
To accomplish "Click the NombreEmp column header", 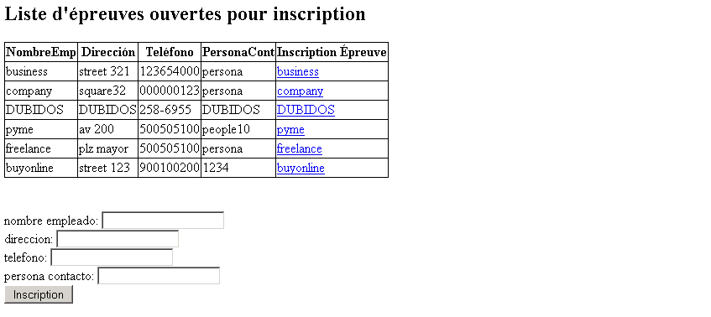I will pyautogui.click(x=41, y=52).
